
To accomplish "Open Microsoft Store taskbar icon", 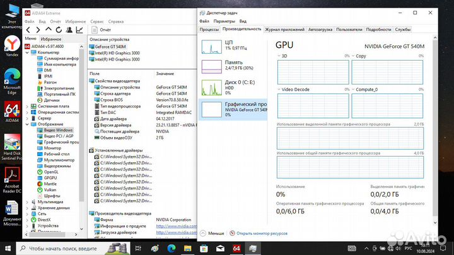I will [x=204, y=248].
